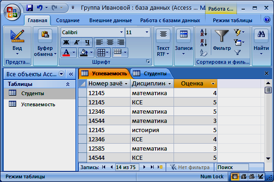Switch to PivotChart view in status bar
The width and height of the screenshot is (274, 182).
[x=252, y=176]
